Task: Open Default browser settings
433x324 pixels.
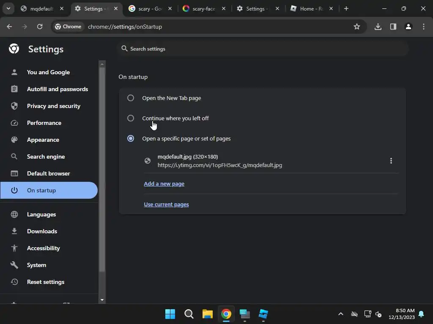Action: [49, 173]
